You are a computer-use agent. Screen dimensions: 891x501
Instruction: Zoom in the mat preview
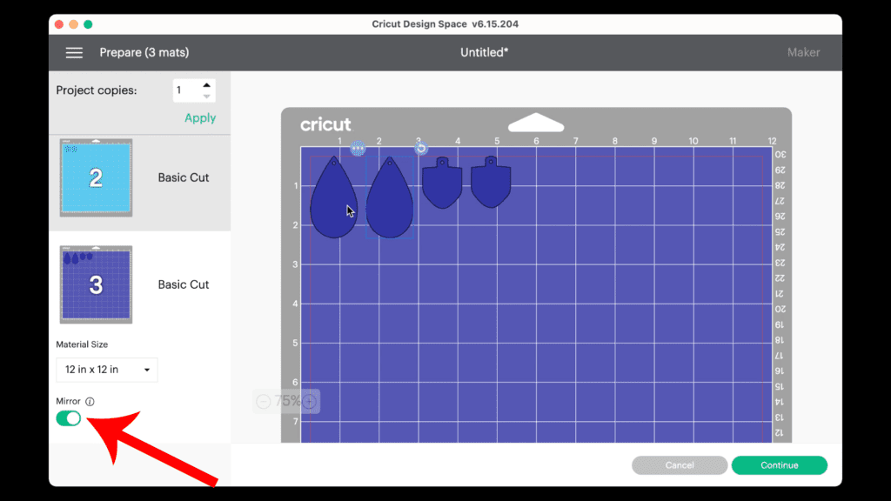310,402
